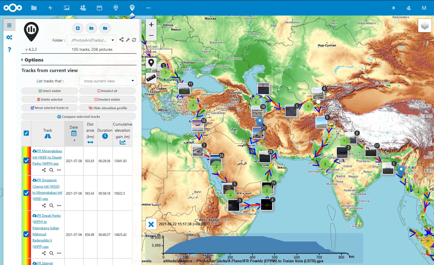This screenshot has width=434, height=265.
Task: Zoom out on the map
Action: pos(151,35)
